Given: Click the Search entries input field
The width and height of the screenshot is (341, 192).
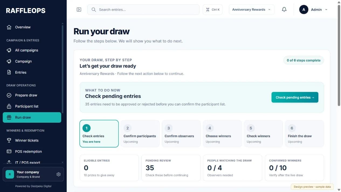Looking at the screenshot, I should click(143, 10).
